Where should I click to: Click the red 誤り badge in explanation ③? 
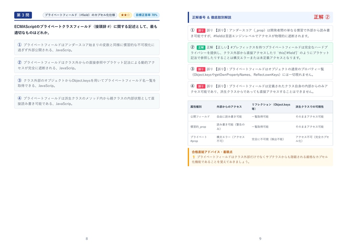click(201, 69)
